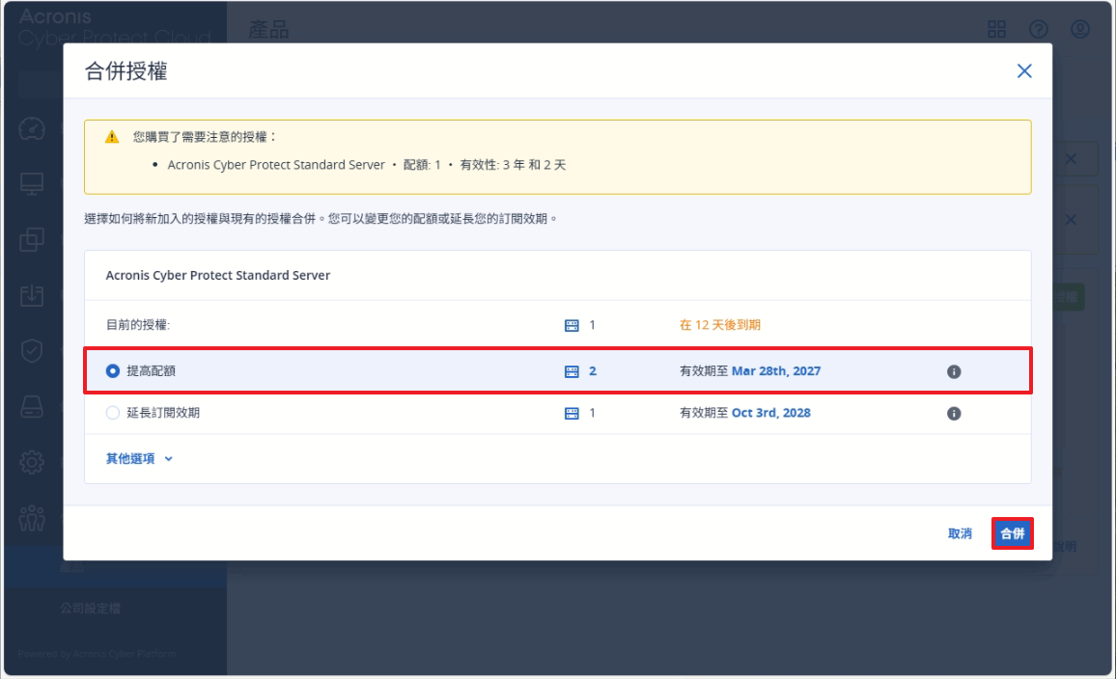Click Acronis Cyber Protect Standard Server heading
Viewport: 1116px width, 679px height.
pyautogui.click(x=218, y=275)
